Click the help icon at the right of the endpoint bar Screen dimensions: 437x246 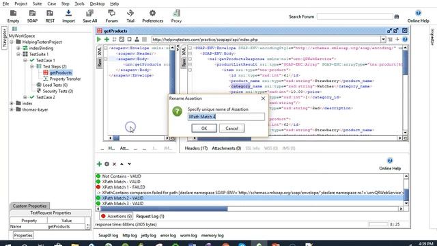[x=405, y=40]
